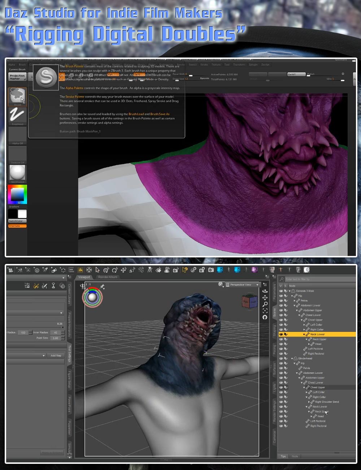The height and width of the screenshot is (470, 361).
Task: Collapse the Blinderhead node
Action: [292, 359]
